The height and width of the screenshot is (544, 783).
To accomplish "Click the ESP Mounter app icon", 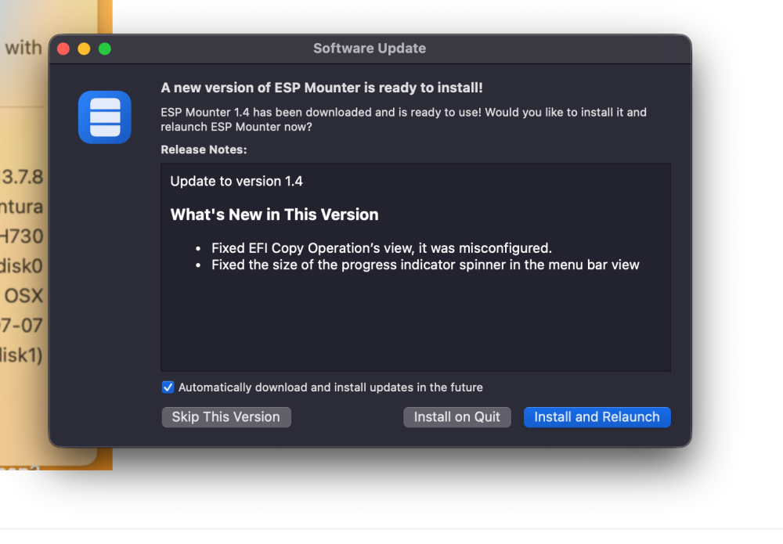I will click(104, 117).
